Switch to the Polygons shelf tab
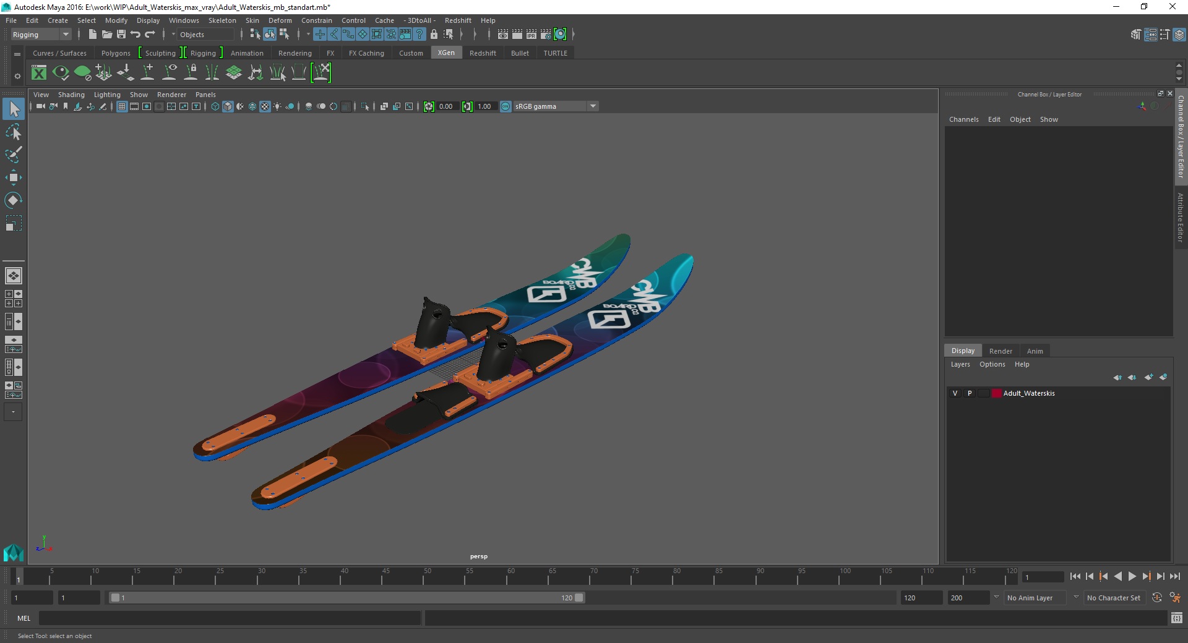The width and height of the screenshot is (1188, 643). point(116,53)
